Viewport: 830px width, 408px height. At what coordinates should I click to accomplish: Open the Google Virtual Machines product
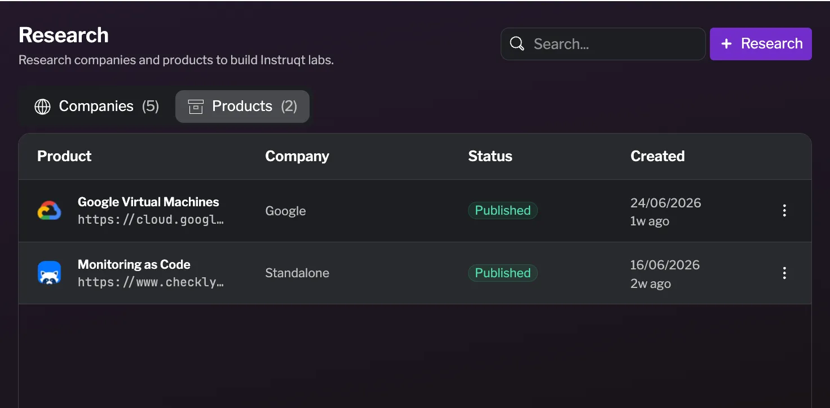click(x=148, y=202)
